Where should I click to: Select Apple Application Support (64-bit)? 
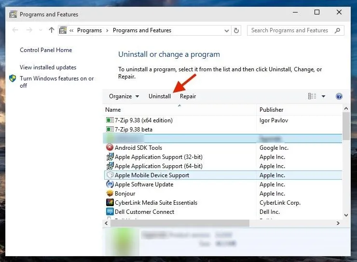tap(158, 166)
